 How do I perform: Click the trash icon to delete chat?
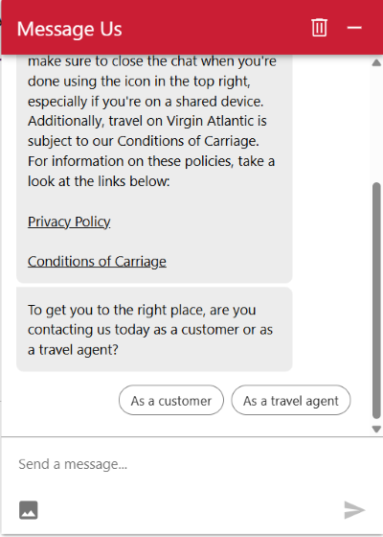(319, 28)
